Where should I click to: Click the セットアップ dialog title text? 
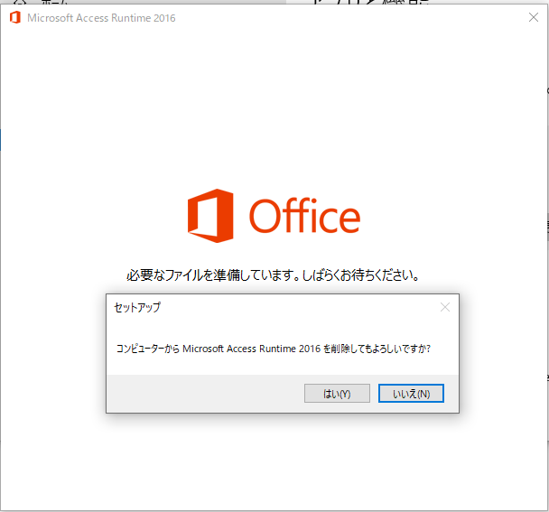(137, 308)
